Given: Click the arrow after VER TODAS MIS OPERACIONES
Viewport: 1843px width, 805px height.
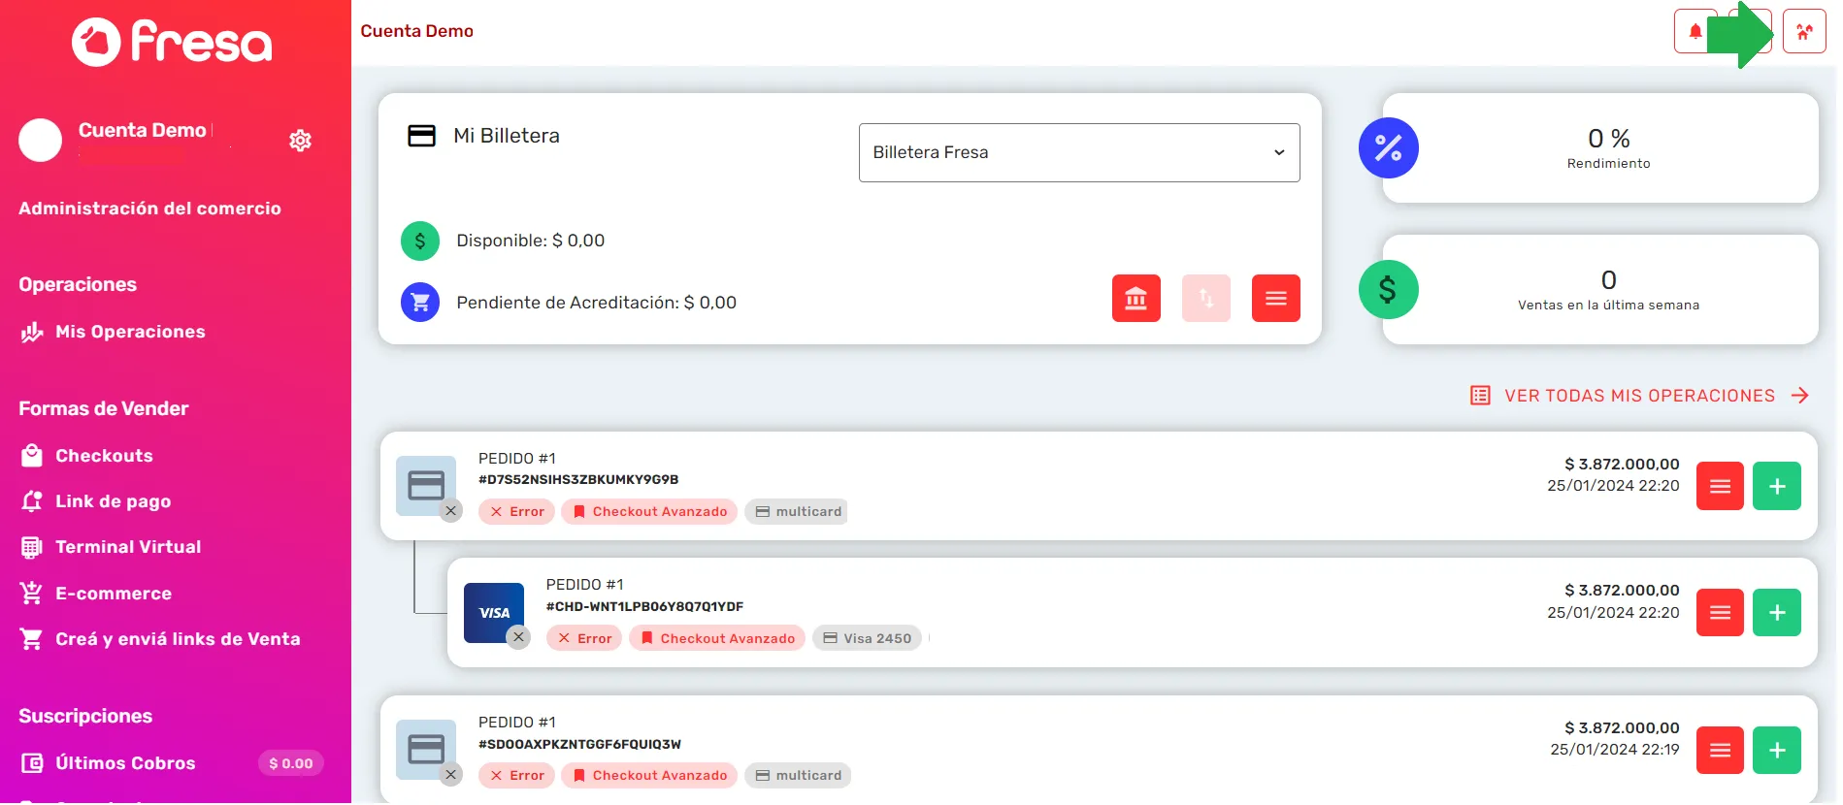Looking at the screenshot, I should [x=1800, y=396].
